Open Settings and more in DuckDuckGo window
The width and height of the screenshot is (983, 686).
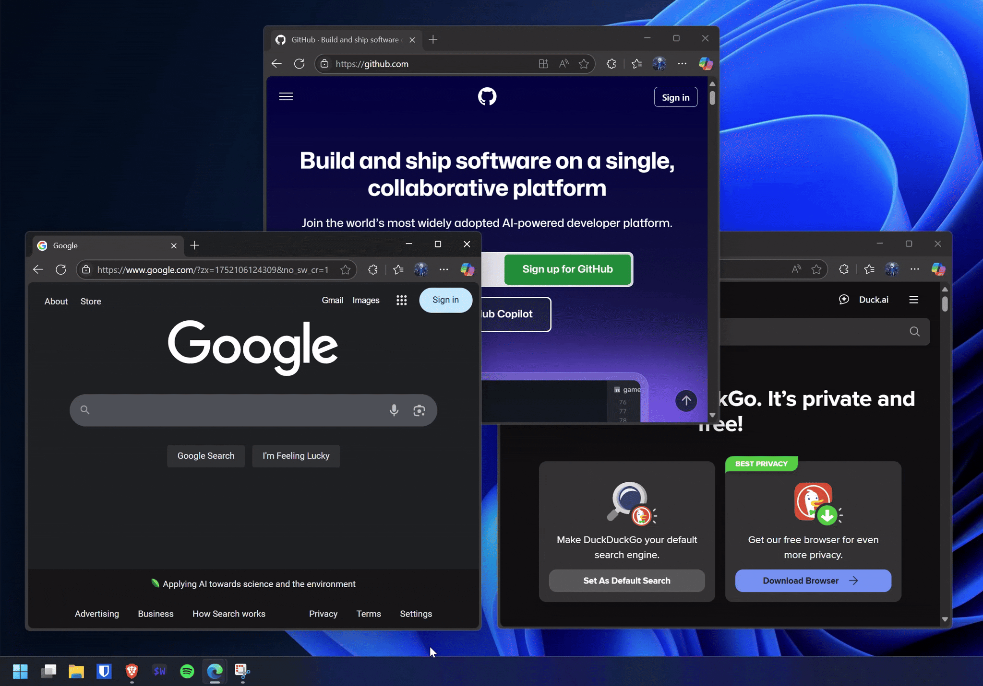915,269
